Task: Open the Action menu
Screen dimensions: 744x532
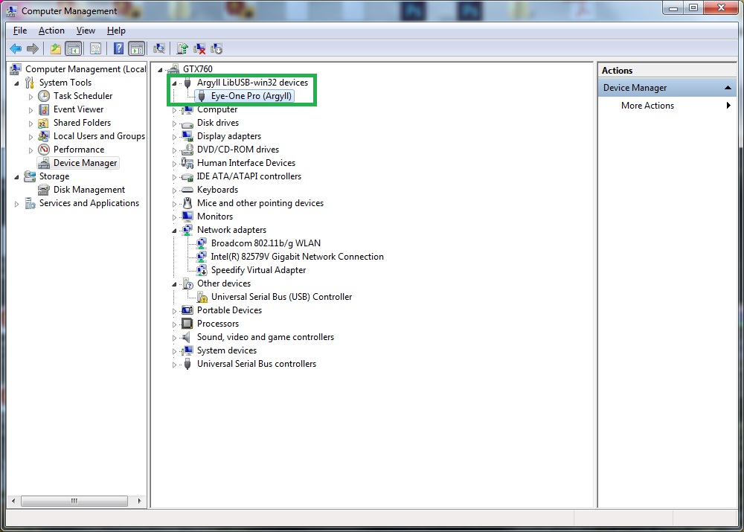Action: 51,31
